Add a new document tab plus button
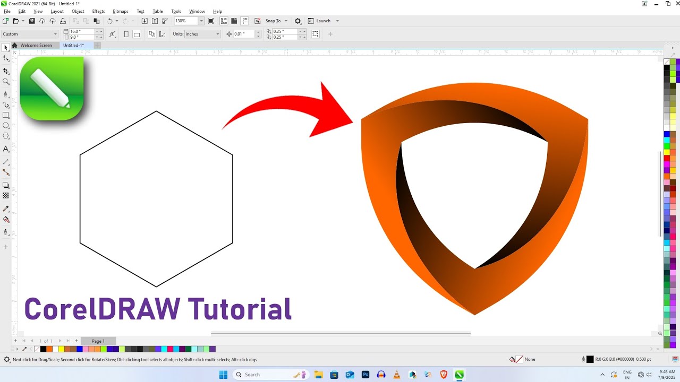The width and height of the screenshot is (680, 382). pos(97,45)
